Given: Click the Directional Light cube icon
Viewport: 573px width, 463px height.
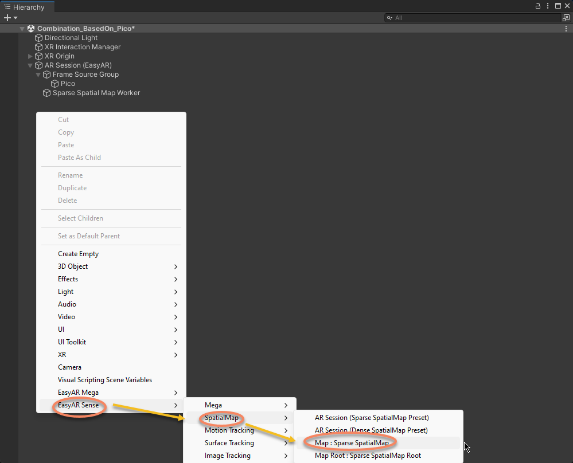Looking at the screenshot, I should [x=39, y=38].
